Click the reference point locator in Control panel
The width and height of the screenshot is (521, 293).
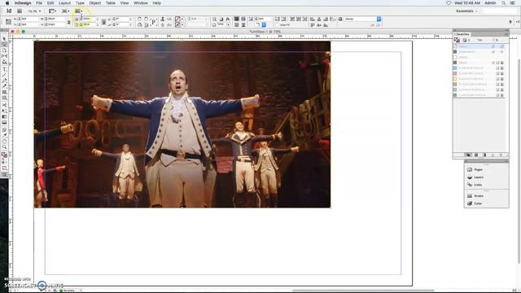tap(8, 22)
